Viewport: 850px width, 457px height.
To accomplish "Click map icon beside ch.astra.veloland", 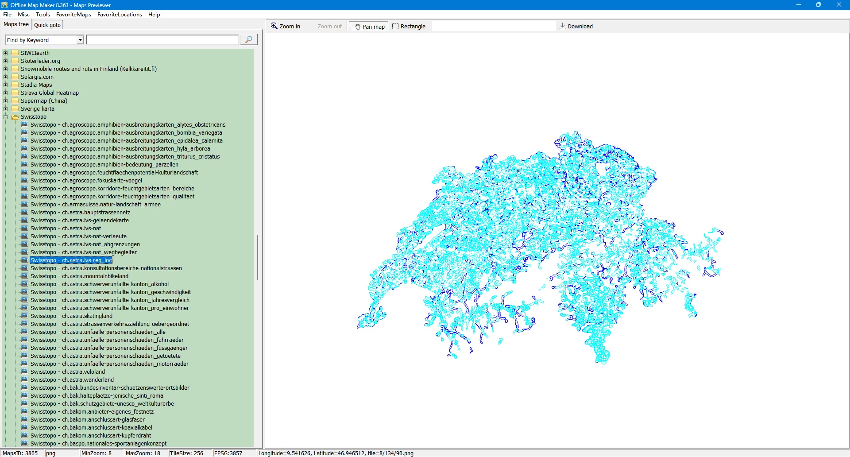I will pos(25,372).
